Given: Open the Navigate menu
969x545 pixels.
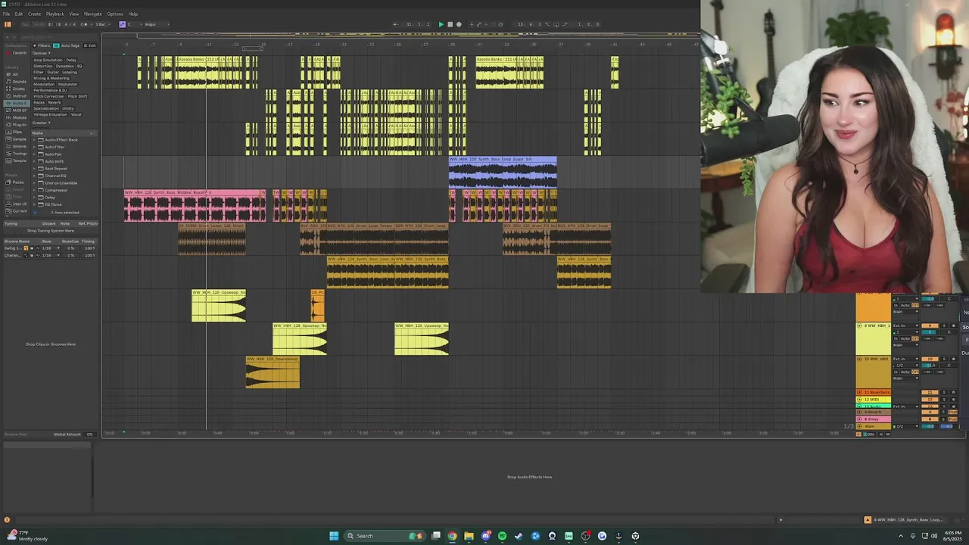Looking at the screenshot, I should pyautogui.click(x=92, y=14).
